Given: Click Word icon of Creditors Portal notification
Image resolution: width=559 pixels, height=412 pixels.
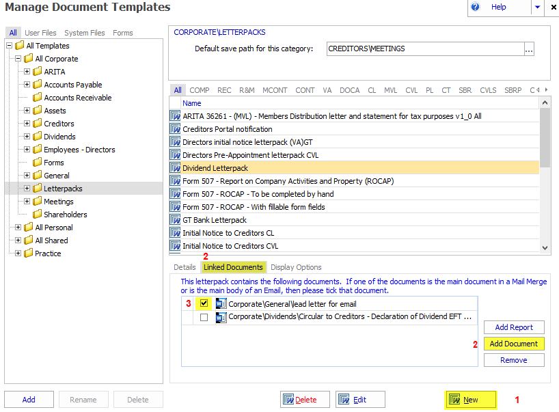Looking at the screenshot, I should [x=175, y=129].
